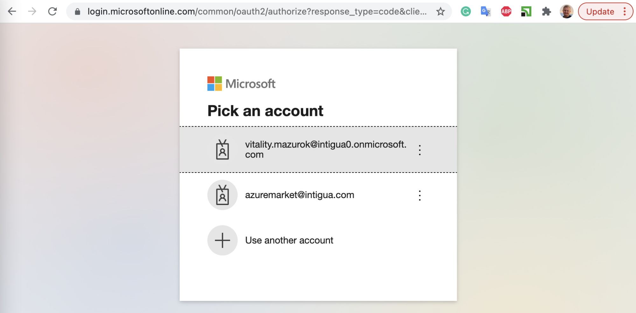Click the browser forward arrow
This screenshot has height=313, width=636.
coord(32,11)
